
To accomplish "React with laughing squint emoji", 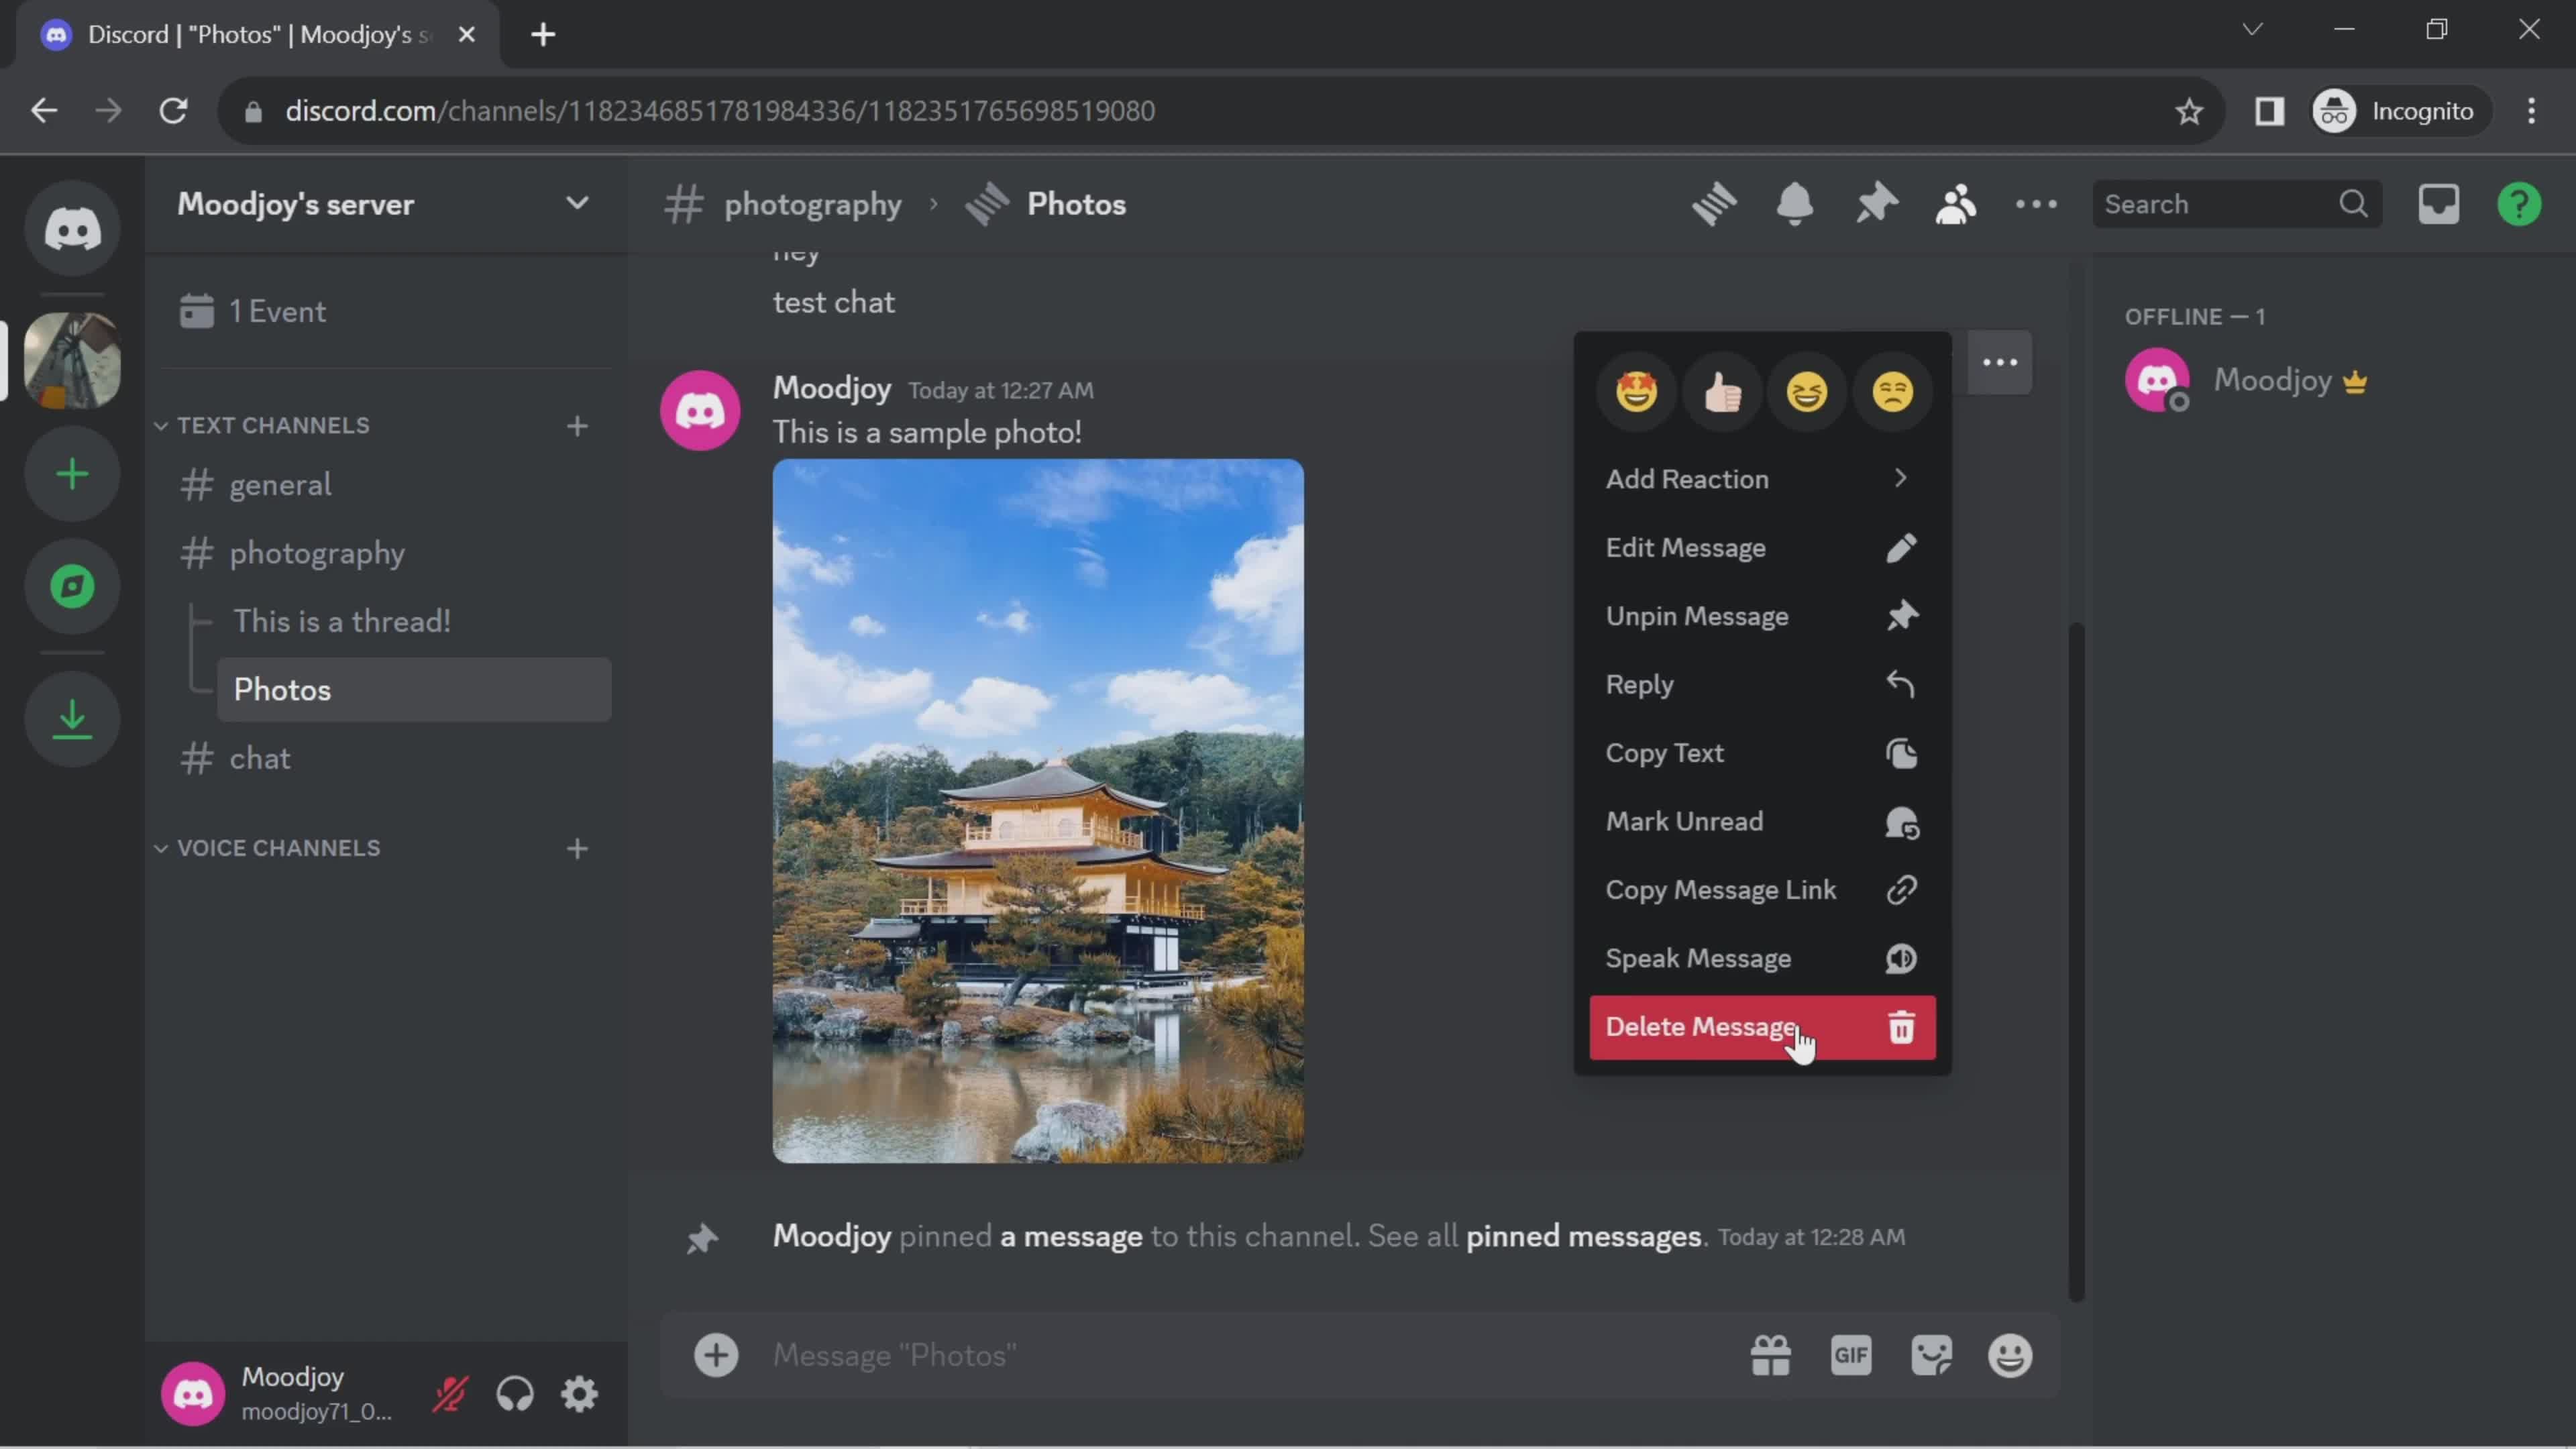I will 1807,391.
